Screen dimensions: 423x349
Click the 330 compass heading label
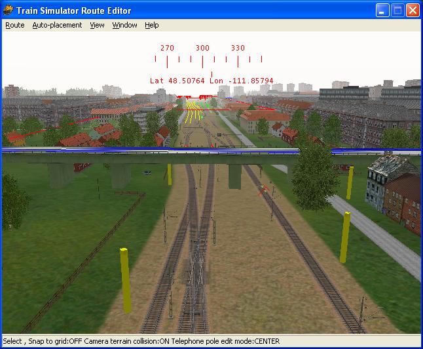238,48
